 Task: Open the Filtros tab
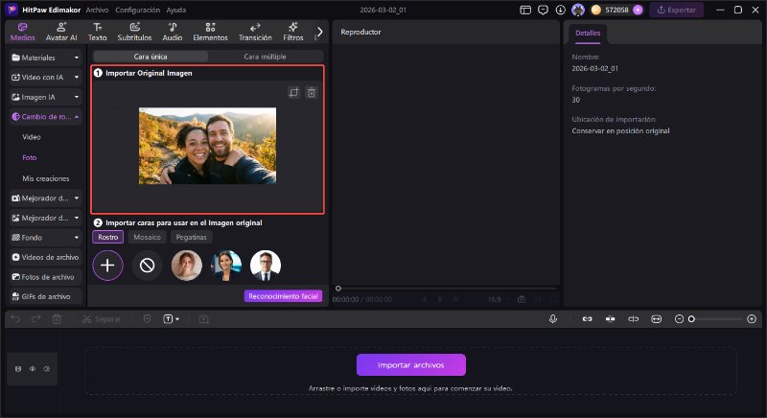(293, 32)
